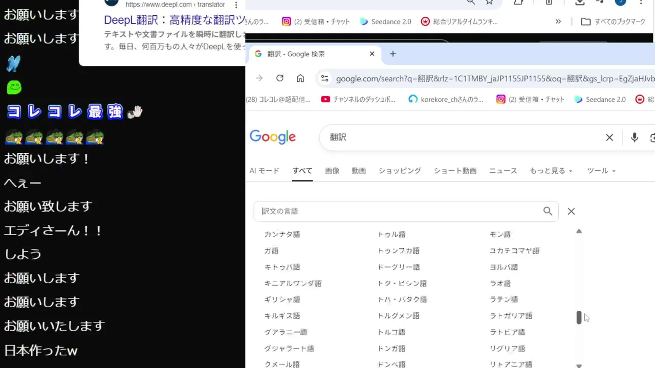The image size is (655, 368).
Task: Click language list scroll-down arrow
Action: point(579,365)
